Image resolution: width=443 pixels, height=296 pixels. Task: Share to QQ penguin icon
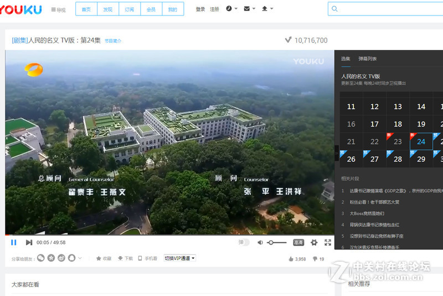pyautogui.click(x=72, y=258)
